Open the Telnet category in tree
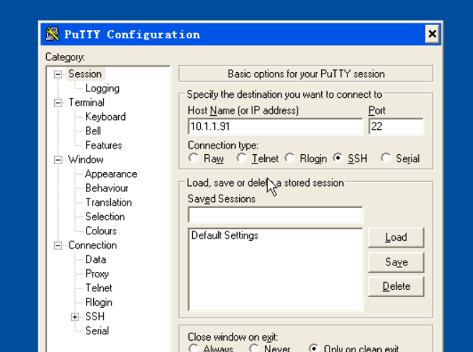Screen dimensions: 473x352 click(x=98, y=288)
